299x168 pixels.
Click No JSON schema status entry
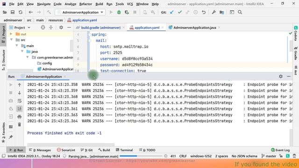point(244,156)
